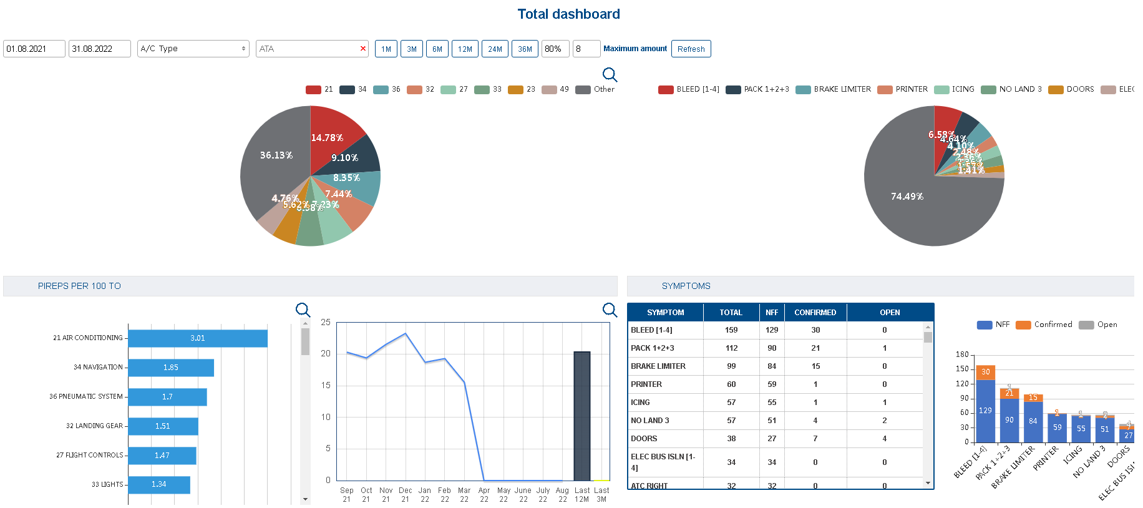Sort by CONFIRMED column header
This screenshot has height=508, width=1143.
[x=815, y=313]
